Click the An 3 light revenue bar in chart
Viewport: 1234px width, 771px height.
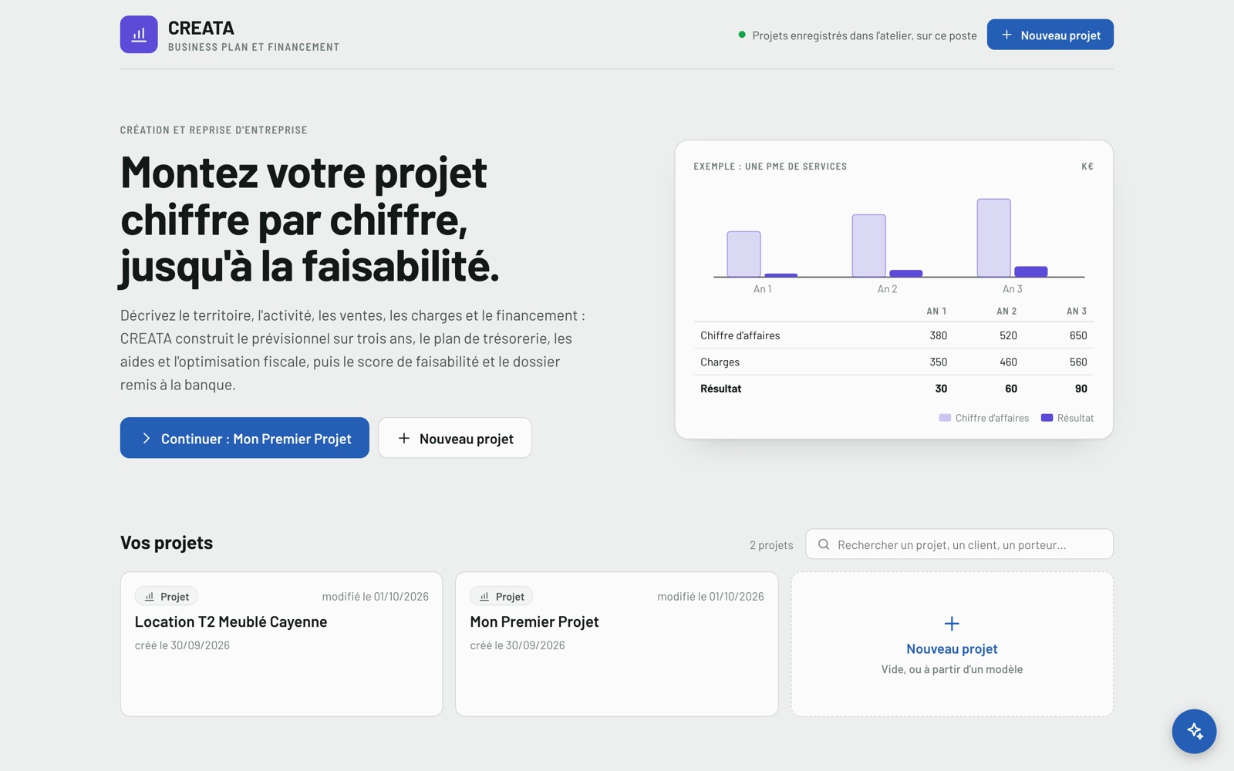[994, 237]
